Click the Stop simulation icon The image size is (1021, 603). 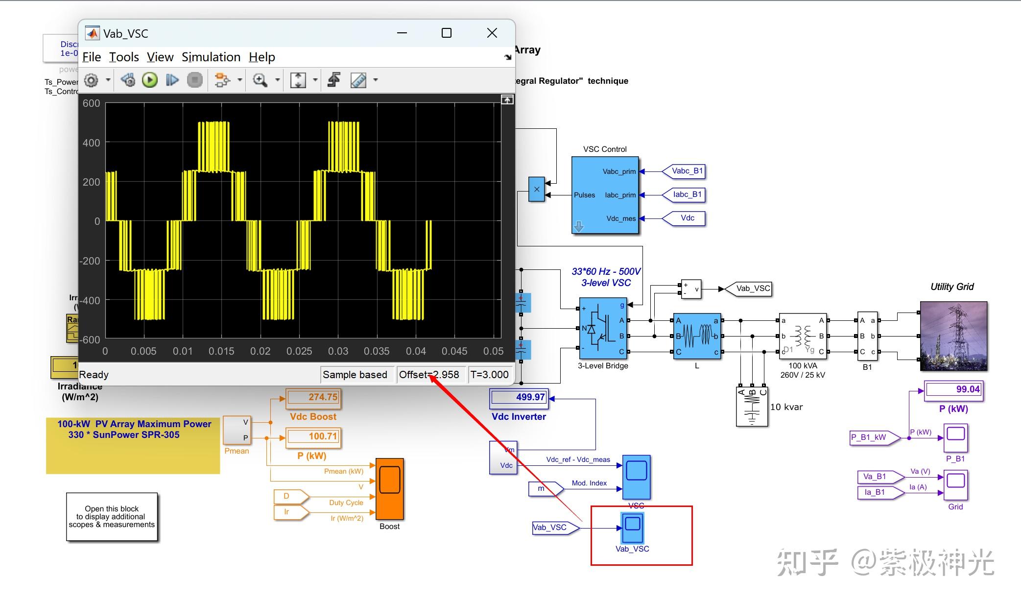coord(194,80)
